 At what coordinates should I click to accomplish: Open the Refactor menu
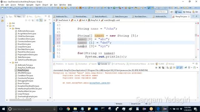click(21, 5)
